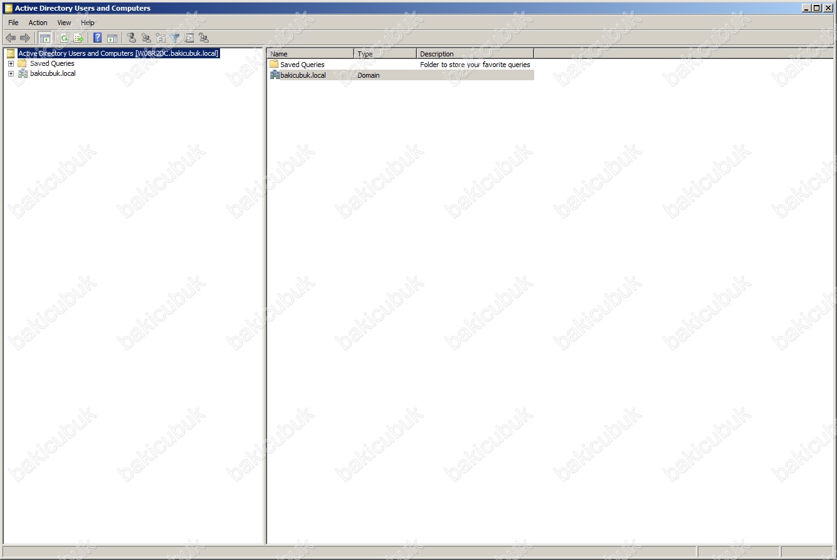Click the Saved Queries folder icon in list
The image size is (837, 560).
pyautogui.click(x=274, y=64)
